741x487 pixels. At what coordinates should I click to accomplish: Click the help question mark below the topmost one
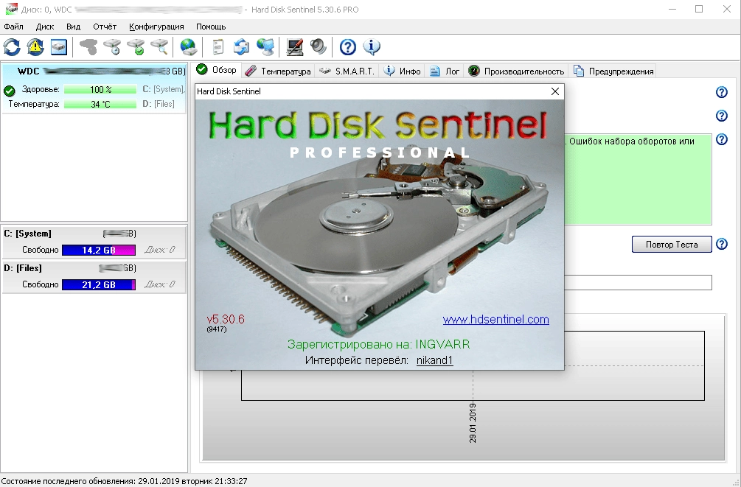point(722,116)
